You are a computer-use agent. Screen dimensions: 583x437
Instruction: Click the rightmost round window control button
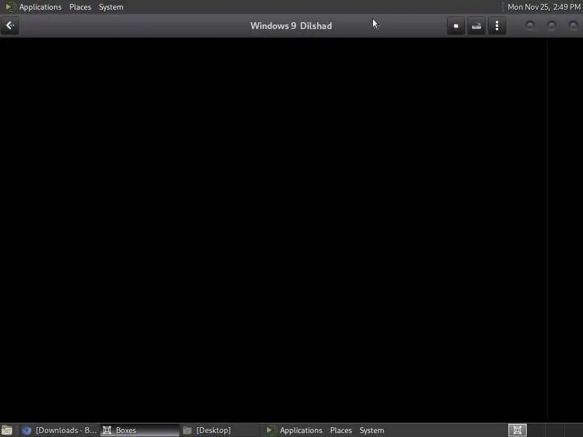click(573, 26)
